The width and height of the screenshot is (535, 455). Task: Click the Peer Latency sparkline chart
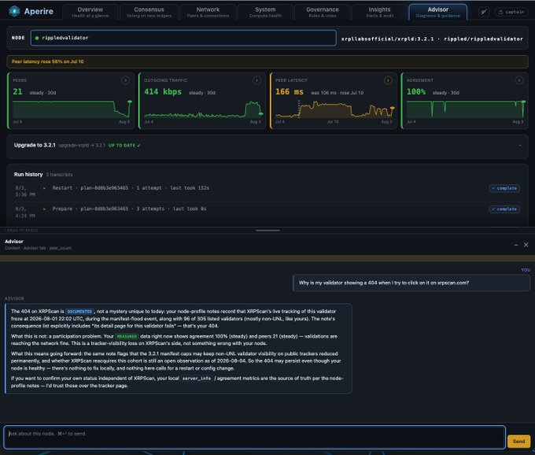(334, 109)
